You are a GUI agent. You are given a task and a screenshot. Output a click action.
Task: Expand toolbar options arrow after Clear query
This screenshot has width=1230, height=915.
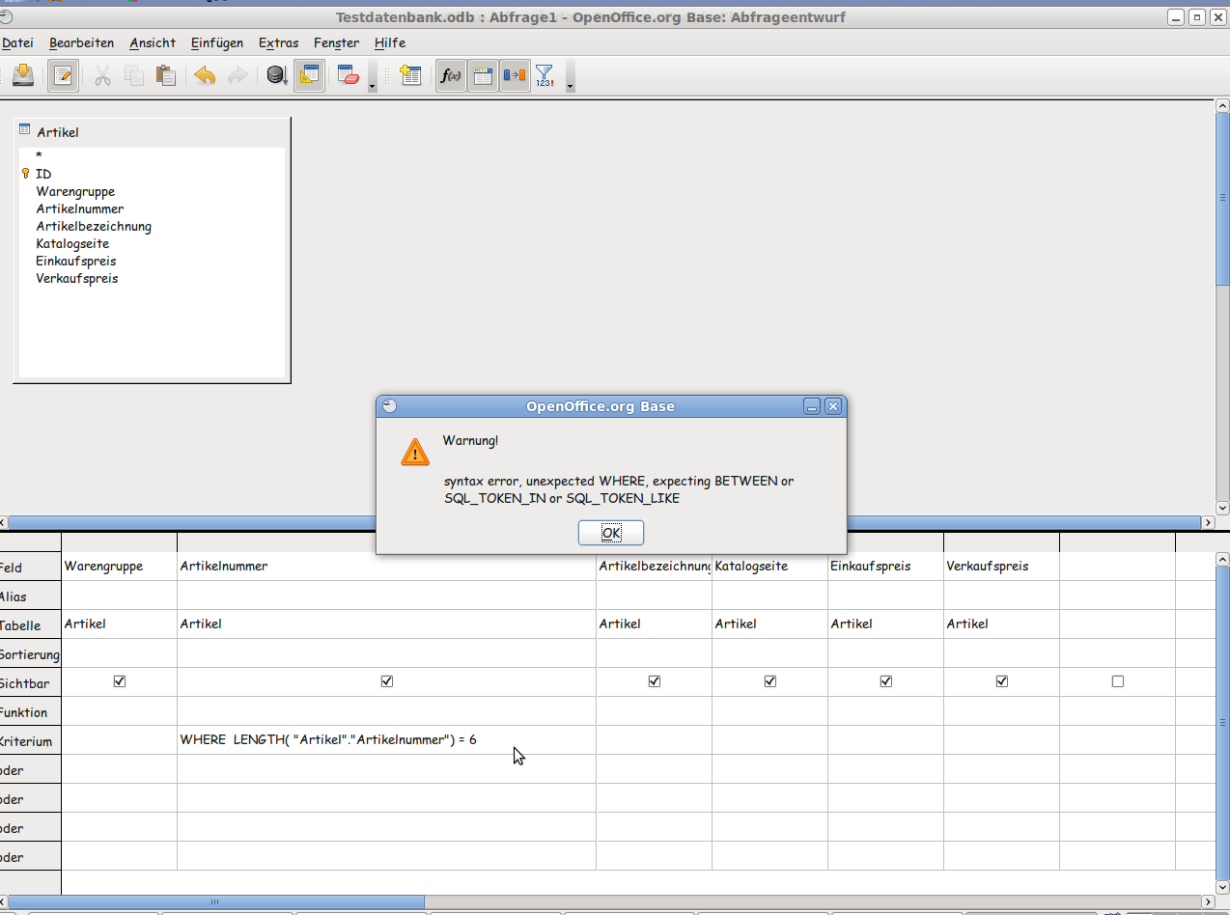coord(373,87)
